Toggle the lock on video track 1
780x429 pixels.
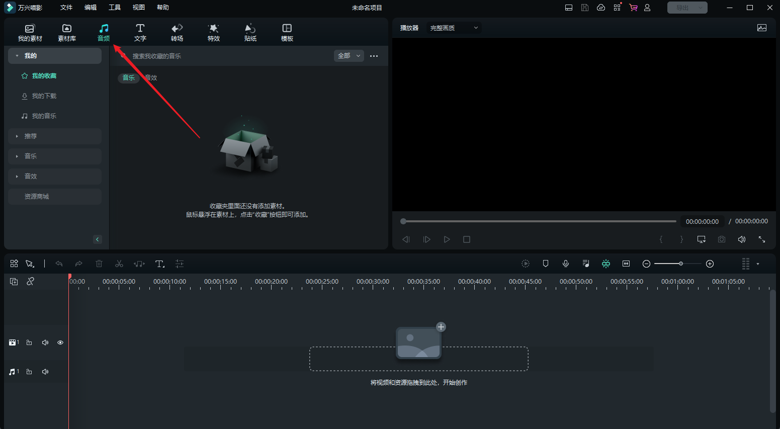click(x=29, y=342)
